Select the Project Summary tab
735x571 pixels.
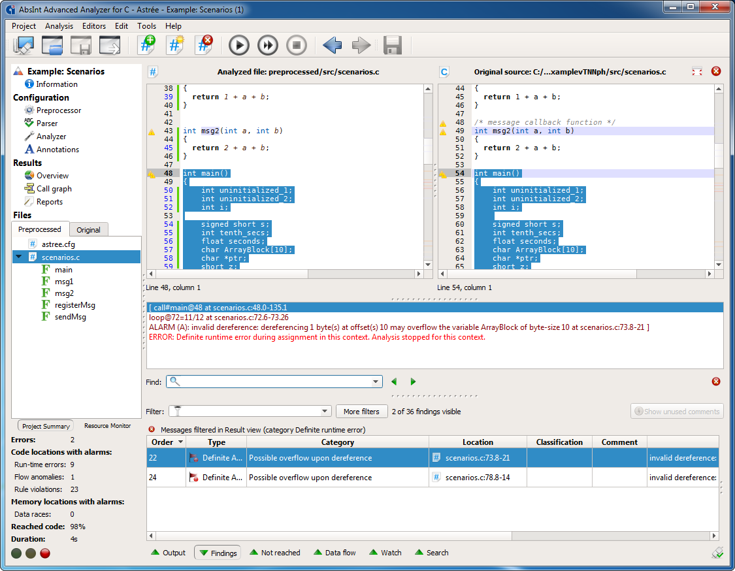pos(46,426)
